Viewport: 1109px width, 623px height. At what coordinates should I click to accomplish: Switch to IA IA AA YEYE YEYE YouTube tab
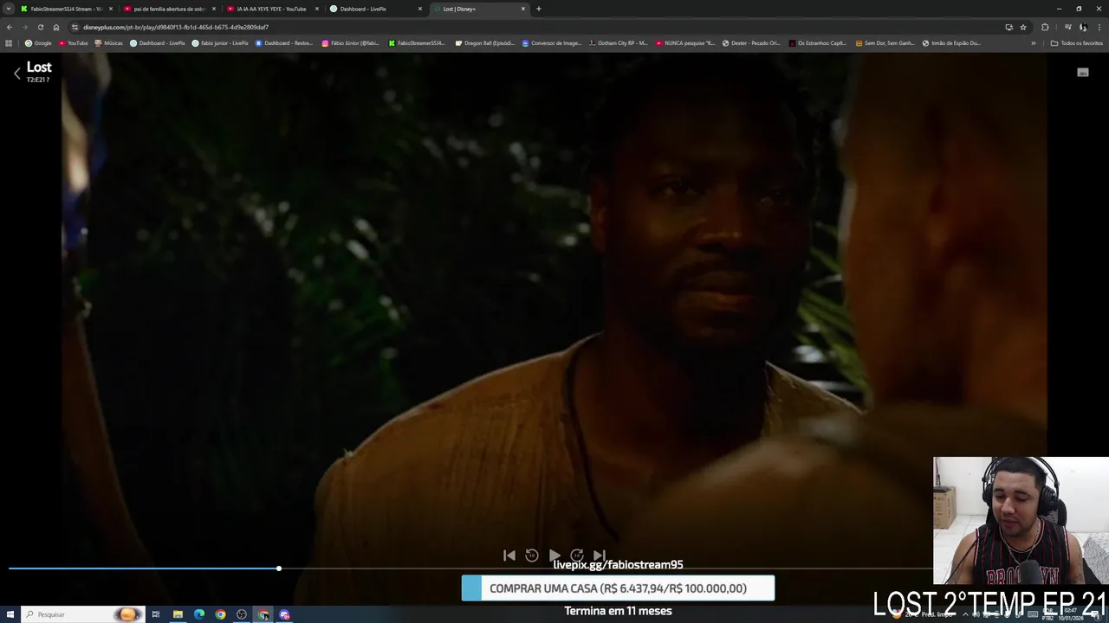tap(272, 9)
